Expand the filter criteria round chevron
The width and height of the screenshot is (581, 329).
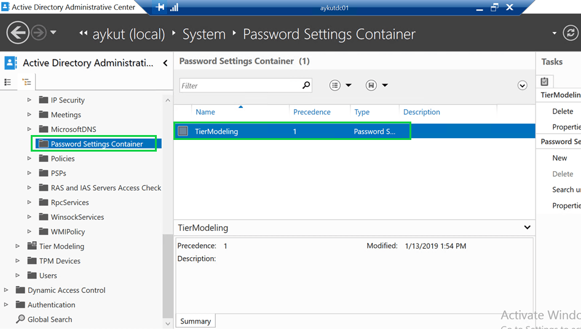[523, 85]
